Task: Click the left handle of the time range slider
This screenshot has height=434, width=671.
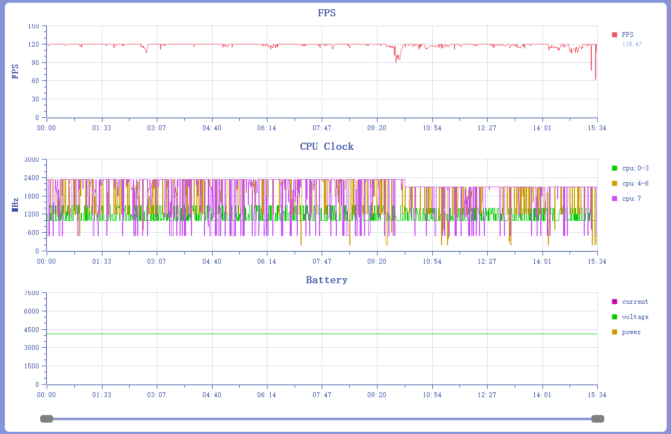Action: click(47, 419)
